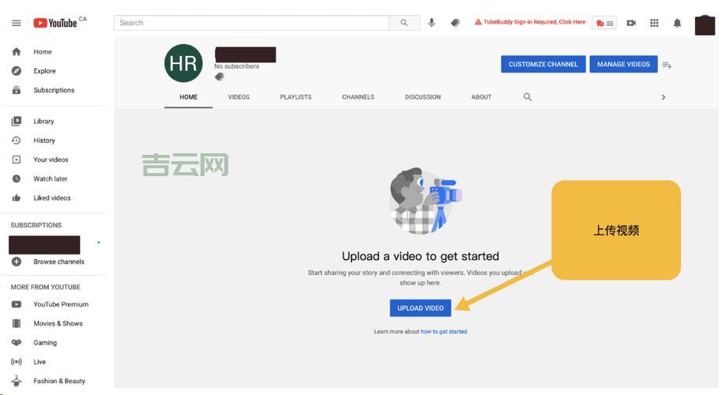Click the search magnifier button
The height and width of the screenshot is (395, 722).
tap(404, 23)
